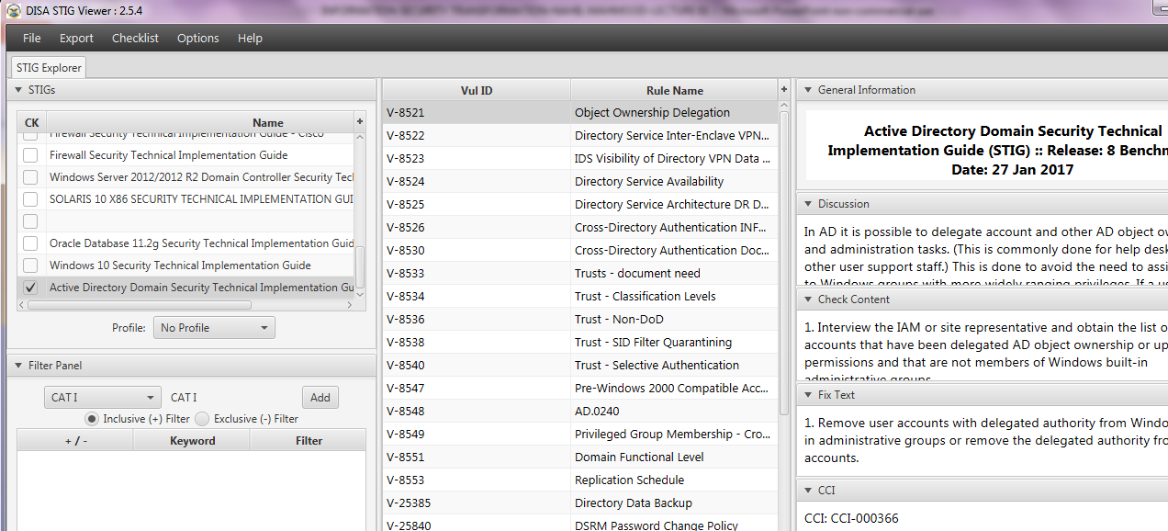Uncheck the Active Directory Domain STIG checkbox

[30, 288]
